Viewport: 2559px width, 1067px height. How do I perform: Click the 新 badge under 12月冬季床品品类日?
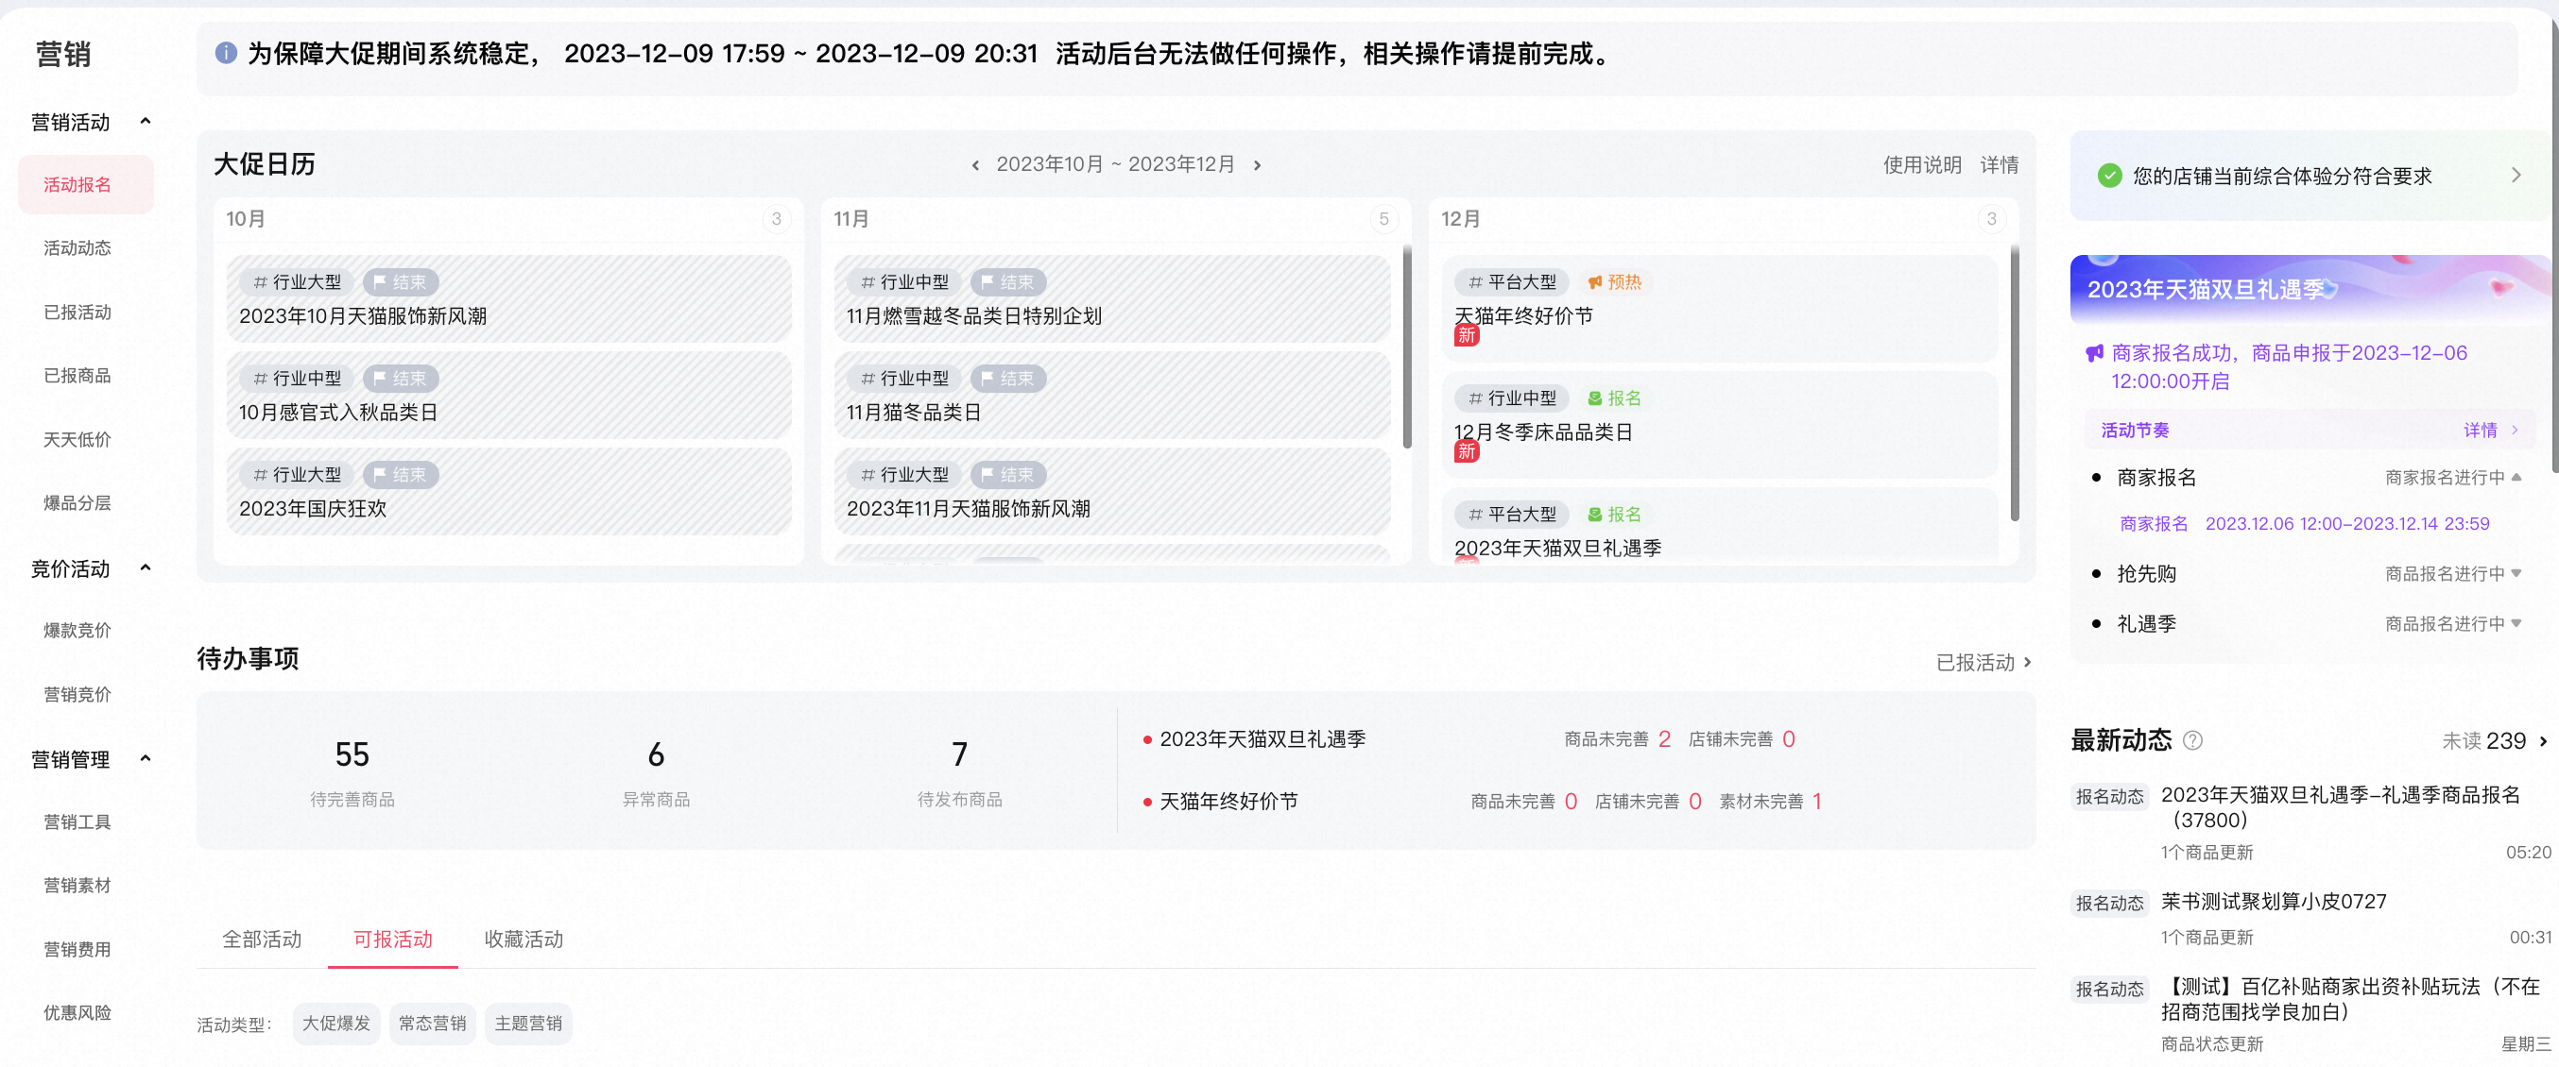tap(1467, 452)
